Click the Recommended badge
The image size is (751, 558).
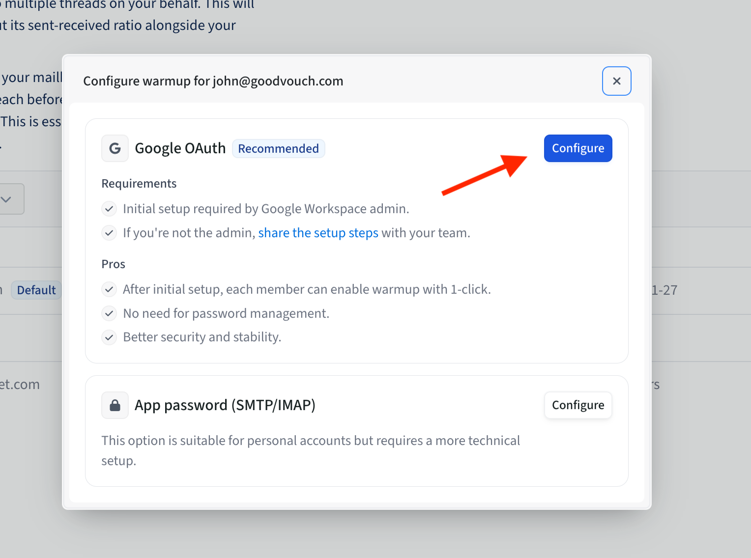tap(278, 148)
